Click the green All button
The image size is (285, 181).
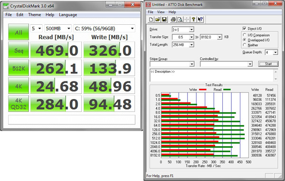click(19, 32)
